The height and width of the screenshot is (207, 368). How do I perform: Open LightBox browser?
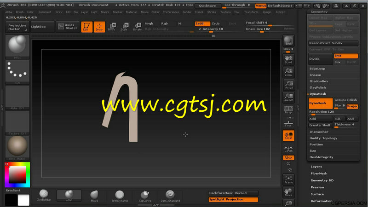42,27
